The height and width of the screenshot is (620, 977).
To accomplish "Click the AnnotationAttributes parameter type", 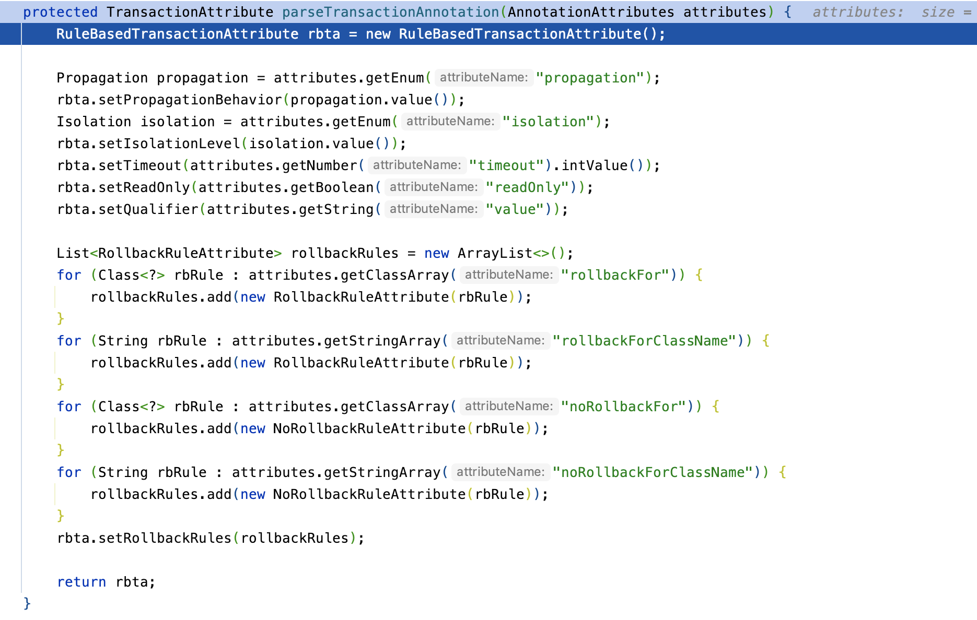I will [591, 12].
